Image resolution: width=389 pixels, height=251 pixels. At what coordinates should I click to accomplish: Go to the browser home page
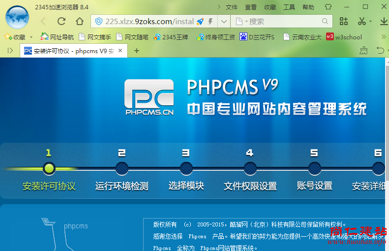[x=80, y=21]
